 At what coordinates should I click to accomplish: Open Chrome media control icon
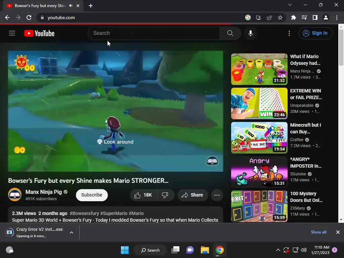(304, 17)
